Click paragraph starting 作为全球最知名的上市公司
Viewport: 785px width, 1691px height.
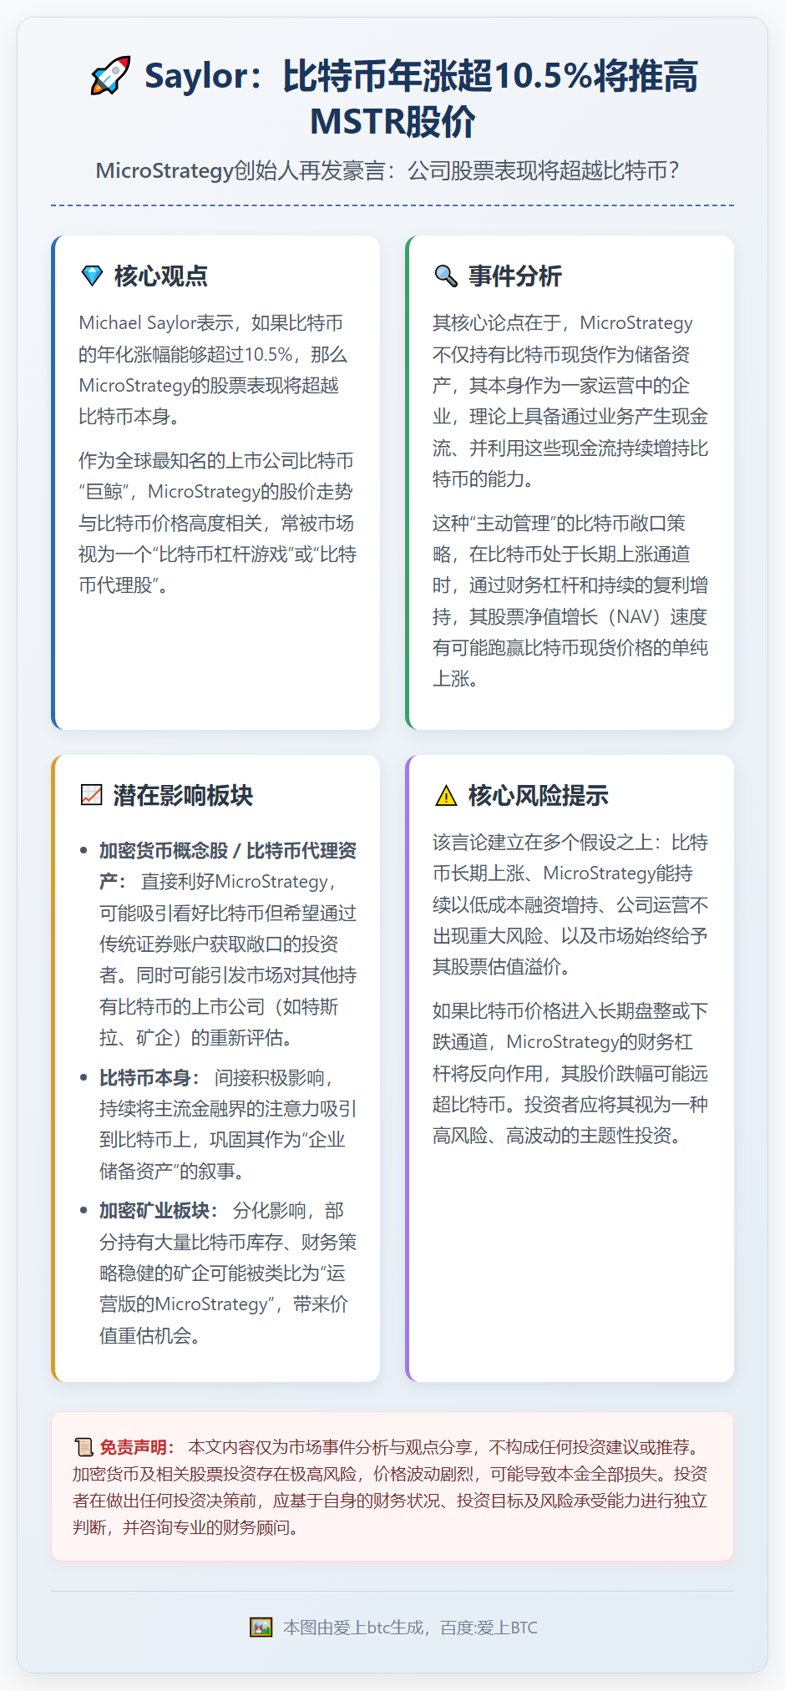[x=218, y=523]
